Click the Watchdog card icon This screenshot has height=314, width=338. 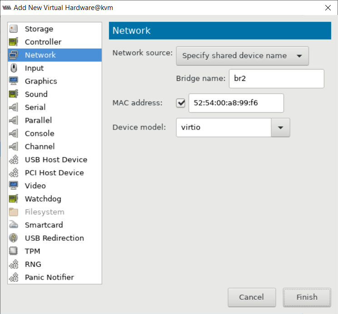click(x=14, y=199)
